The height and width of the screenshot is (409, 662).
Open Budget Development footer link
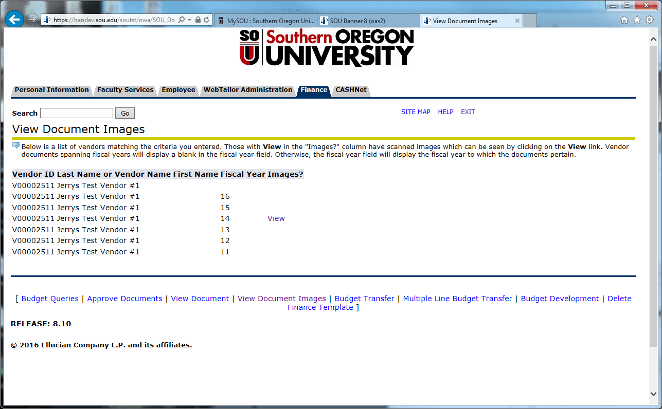click(560, 299)
